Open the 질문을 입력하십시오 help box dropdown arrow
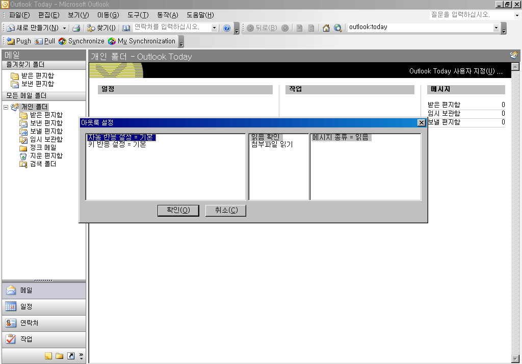522x364 pixels. [x=517, y=15]
